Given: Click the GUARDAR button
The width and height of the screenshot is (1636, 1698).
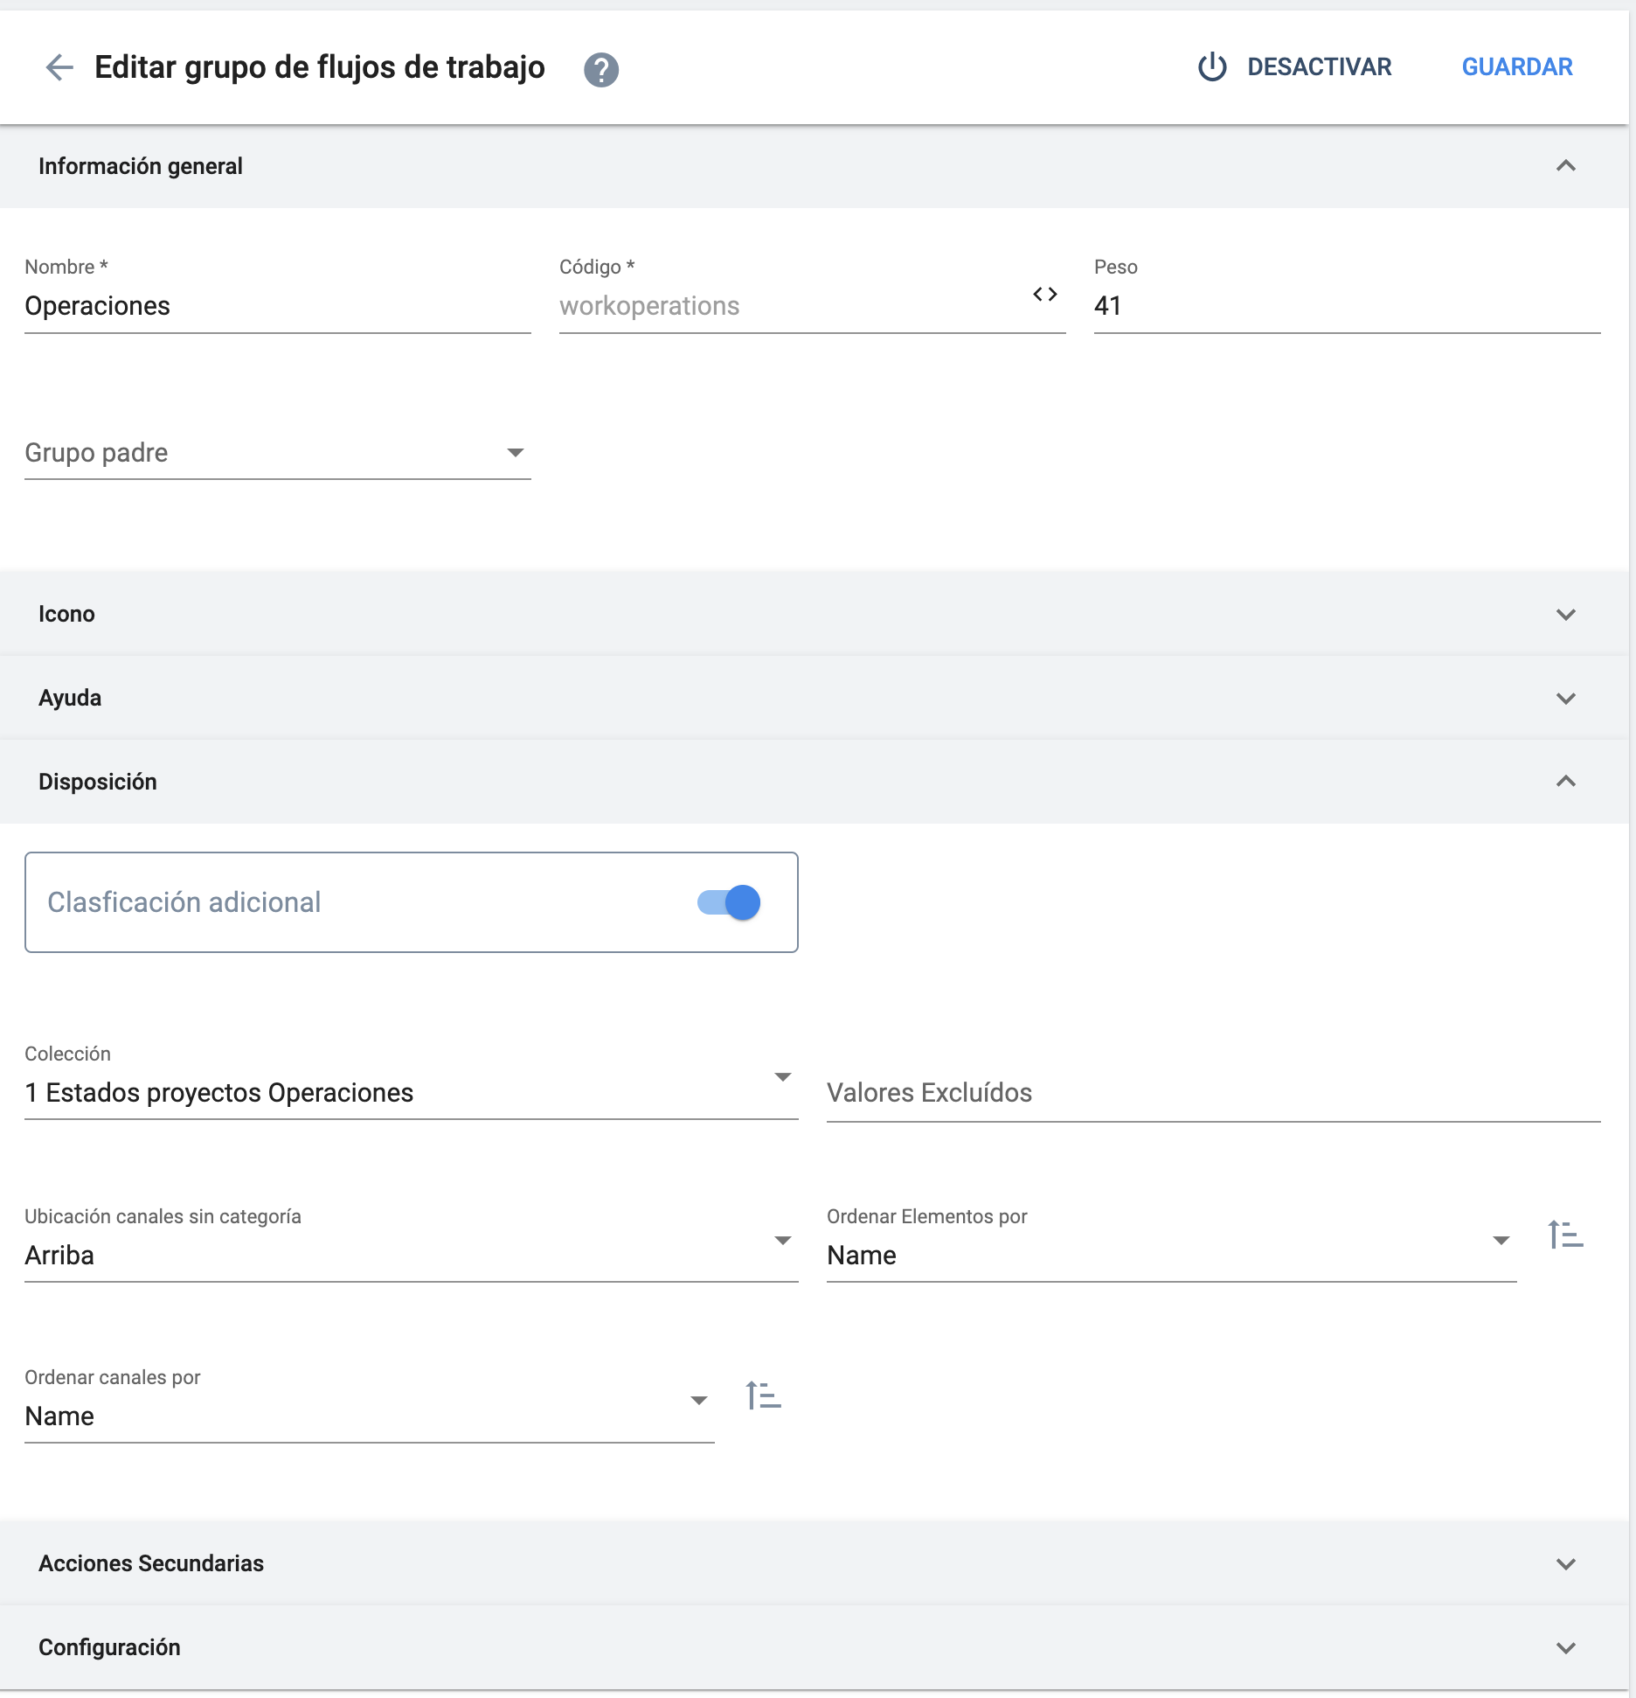Looking at the screenshot, I should click(x=1517, y=67).
